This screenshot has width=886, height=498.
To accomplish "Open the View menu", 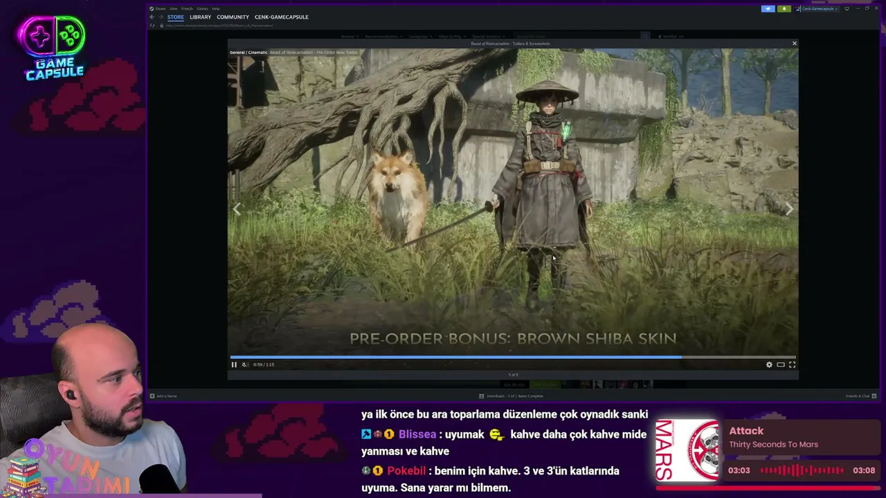I will pyautogui.click(x=173, y=8).
